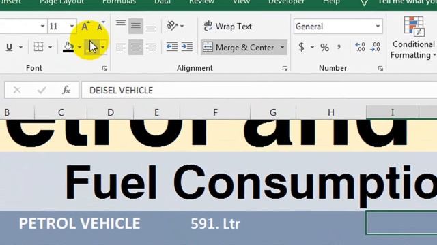Apply Comma Style
Screen dimensions: 437x245
coord(339,47)
